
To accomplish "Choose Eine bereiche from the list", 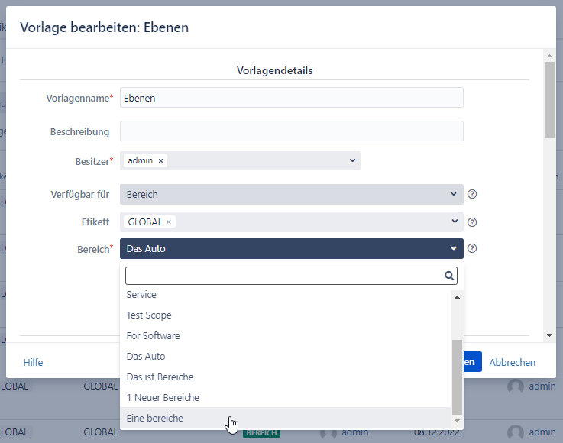I will click(x=155, y=419).
